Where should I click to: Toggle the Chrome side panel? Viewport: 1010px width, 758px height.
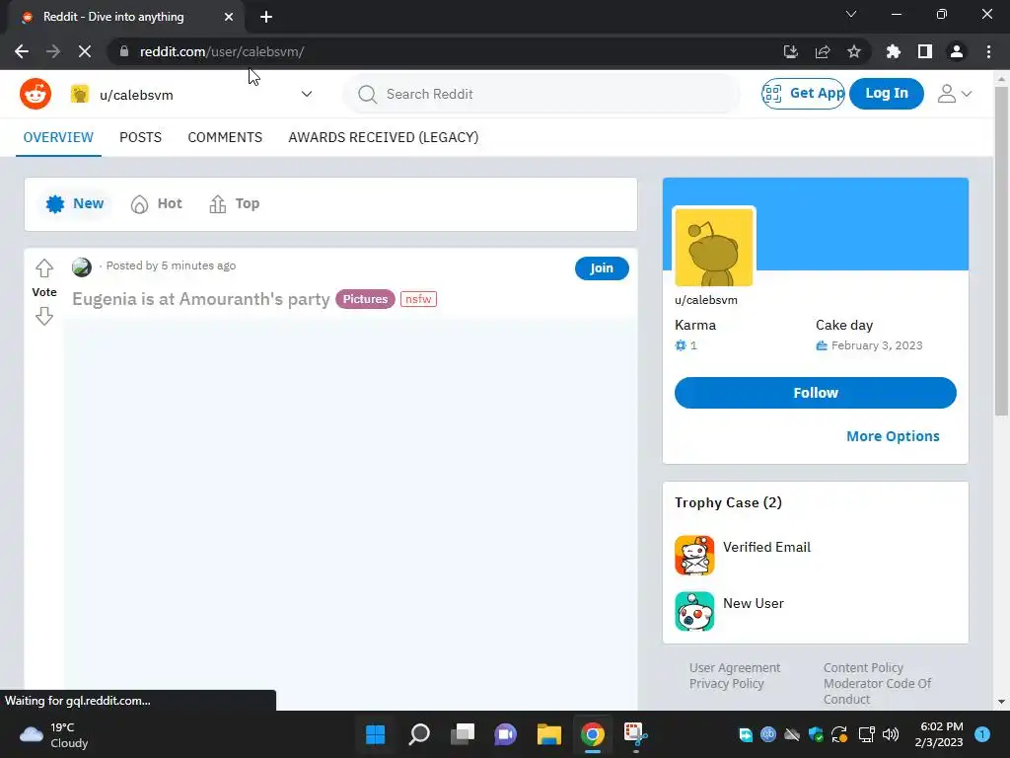tap(925, 51)
